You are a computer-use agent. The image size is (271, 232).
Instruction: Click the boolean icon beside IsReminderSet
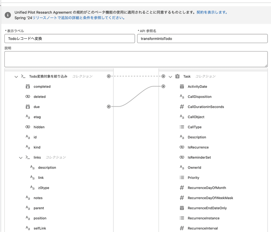pyautogui.click(x=182, y=157)
